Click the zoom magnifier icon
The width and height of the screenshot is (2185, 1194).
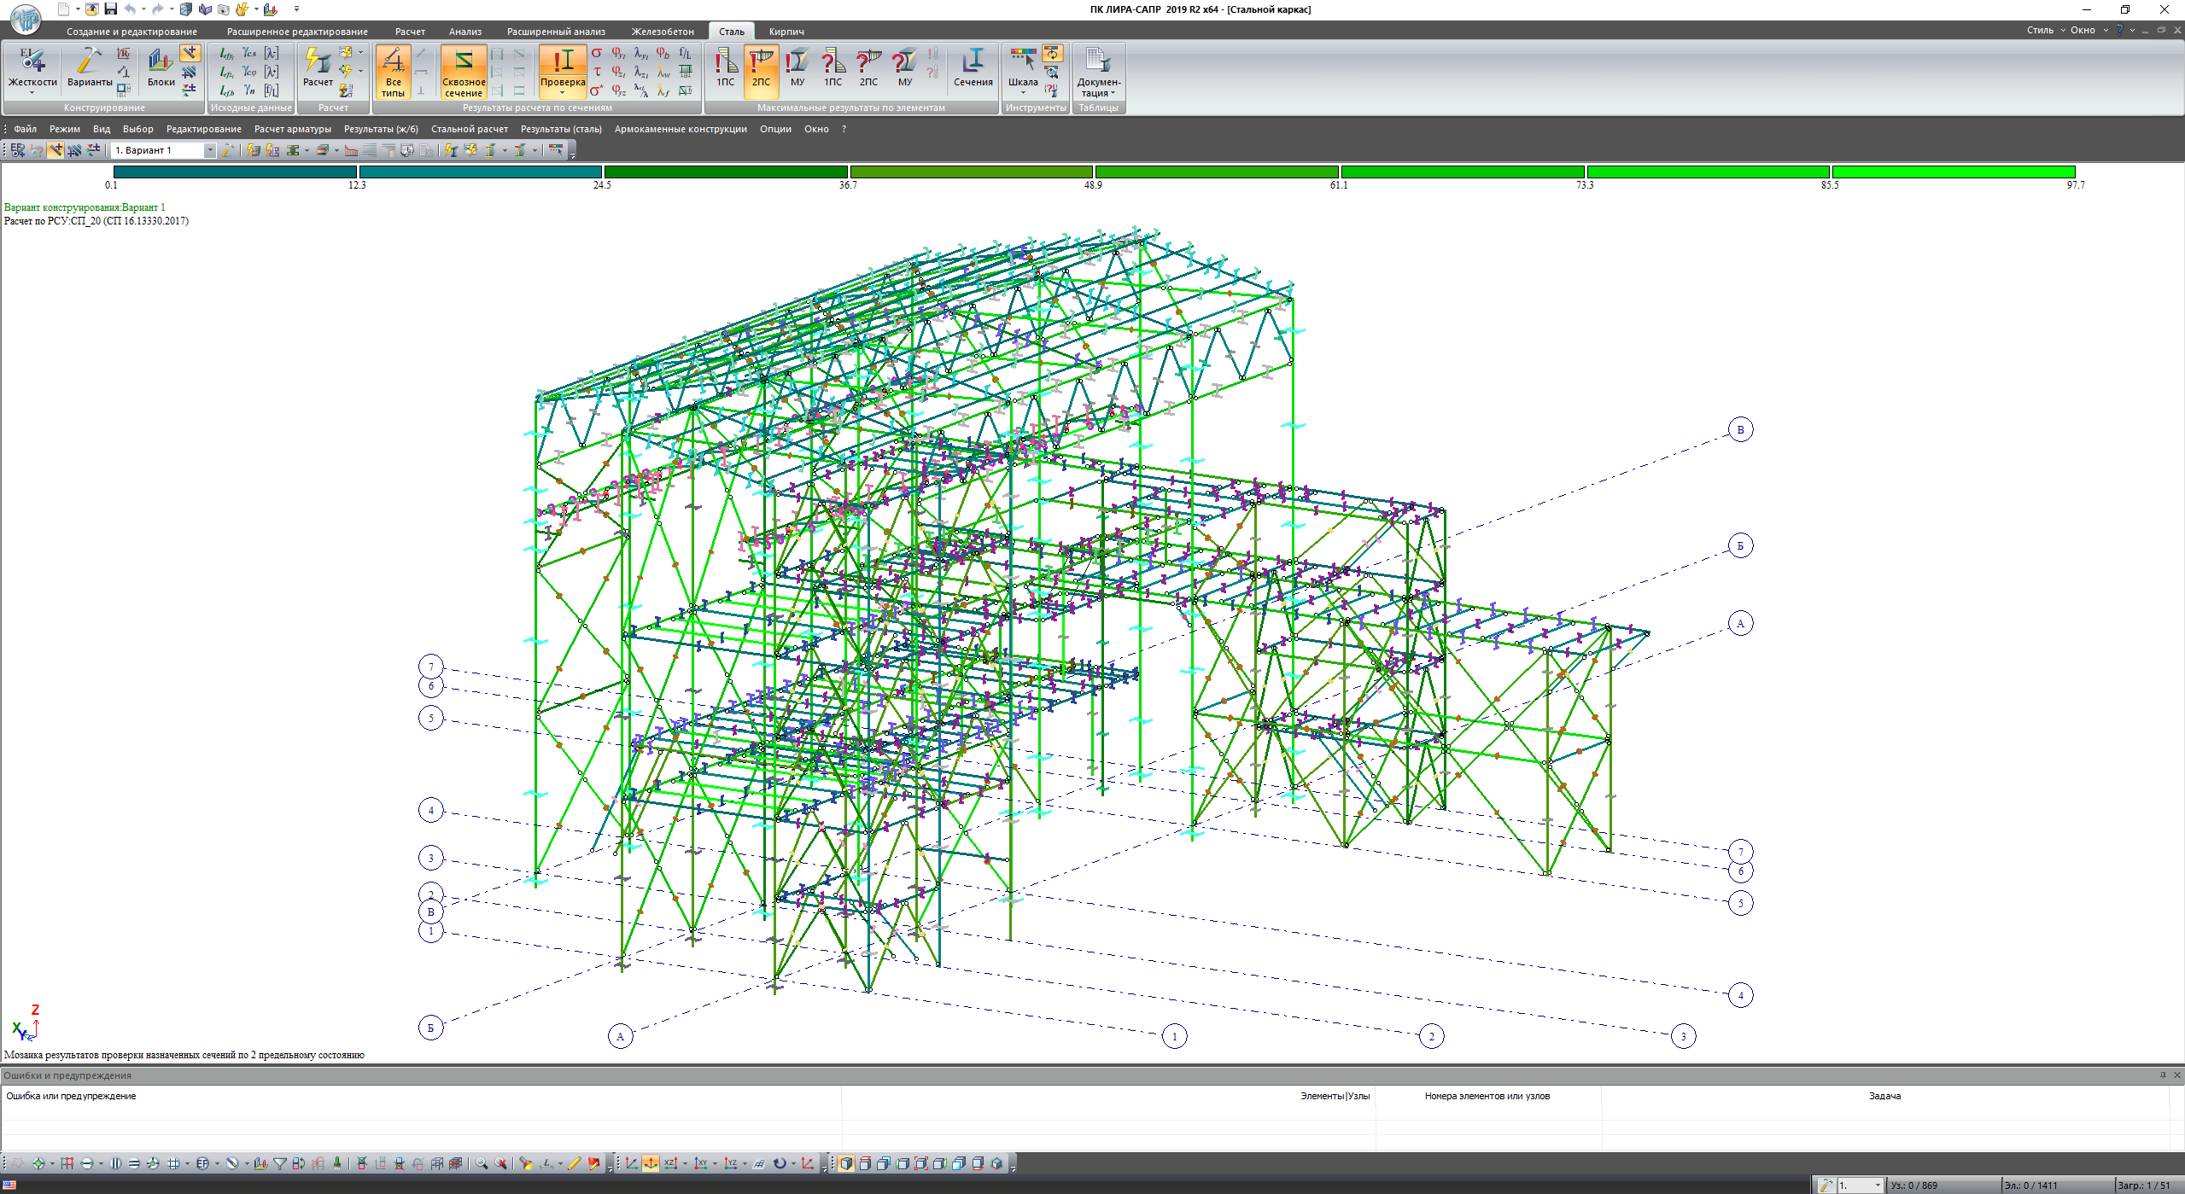coord(482,1163)
